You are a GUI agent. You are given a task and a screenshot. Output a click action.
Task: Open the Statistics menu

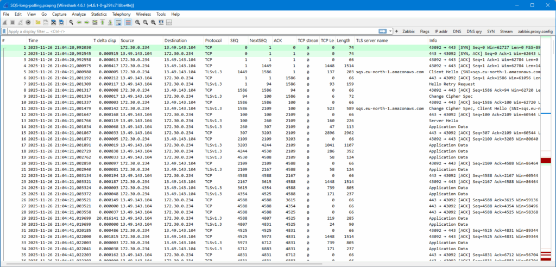99,14
